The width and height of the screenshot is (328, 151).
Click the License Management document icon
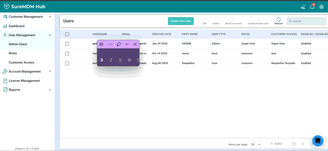[5, 81]
